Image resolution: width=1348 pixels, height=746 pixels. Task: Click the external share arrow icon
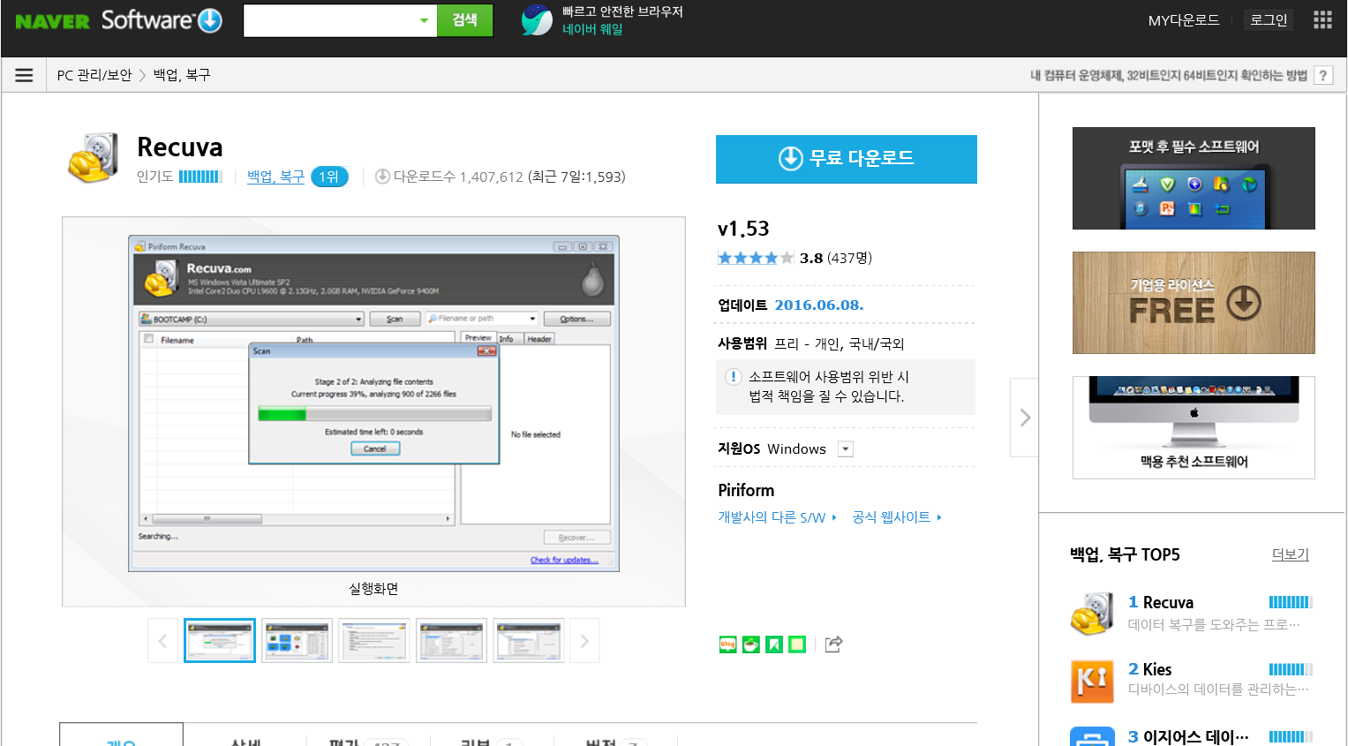click(x=833, y=644)
